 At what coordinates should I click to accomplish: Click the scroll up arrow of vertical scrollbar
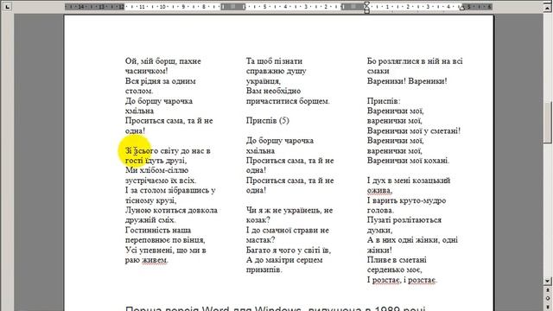[547, 8]
